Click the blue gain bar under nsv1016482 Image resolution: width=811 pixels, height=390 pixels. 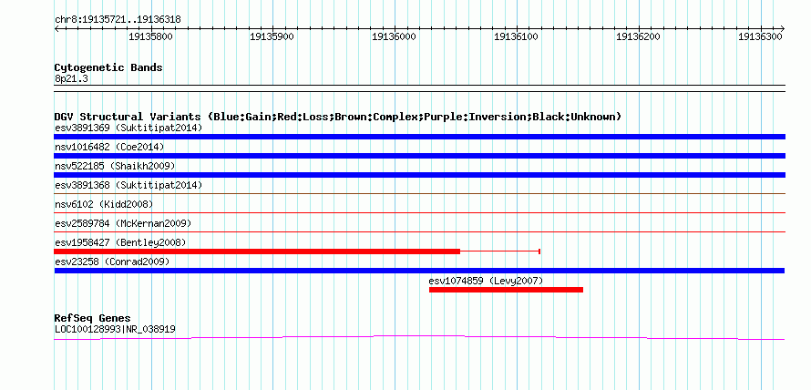point(419,156)
